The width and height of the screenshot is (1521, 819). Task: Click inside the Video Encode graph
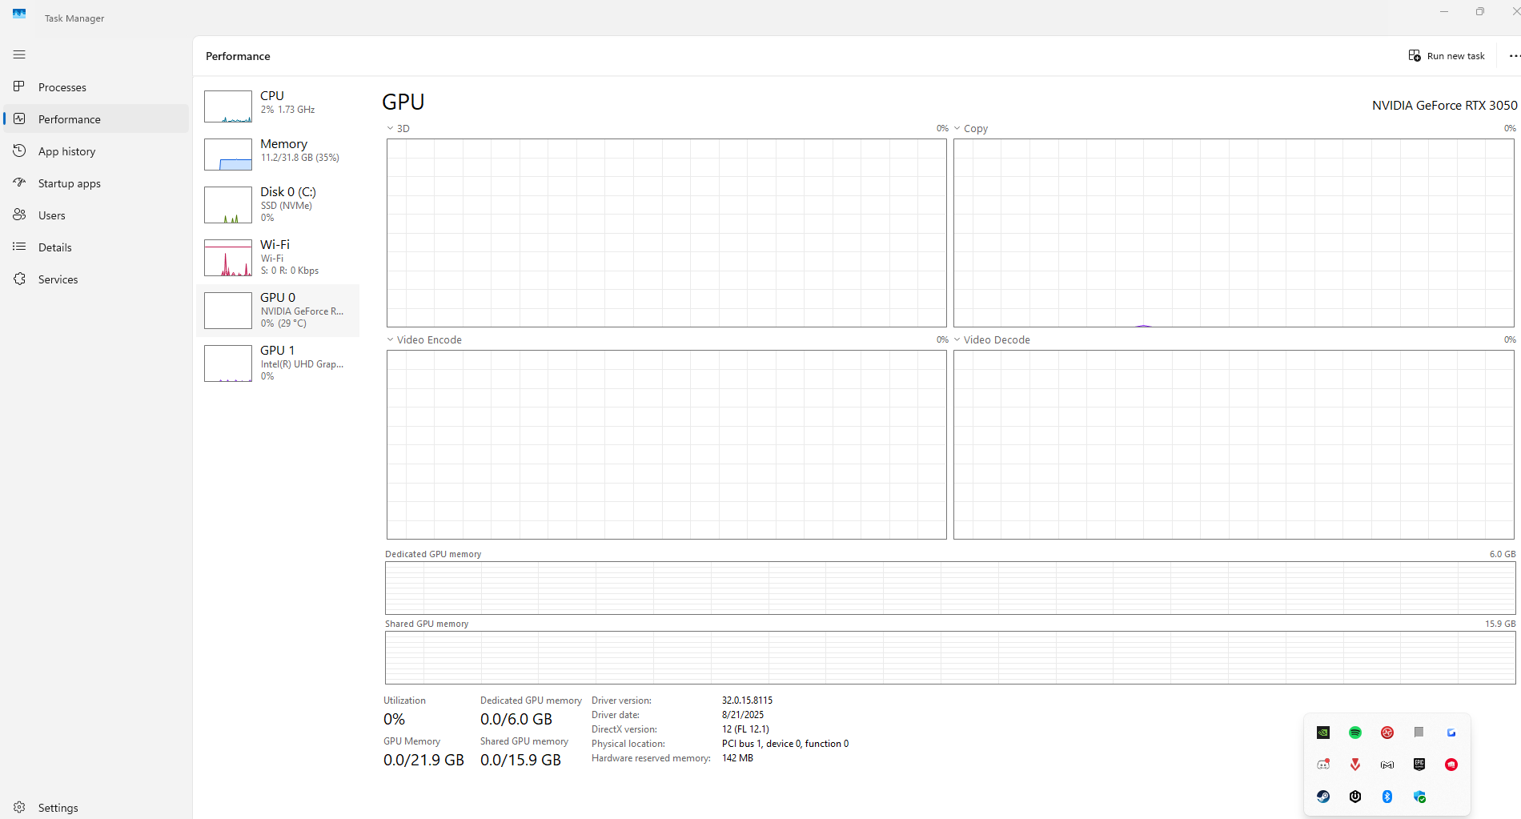click(x=667, y=444)
